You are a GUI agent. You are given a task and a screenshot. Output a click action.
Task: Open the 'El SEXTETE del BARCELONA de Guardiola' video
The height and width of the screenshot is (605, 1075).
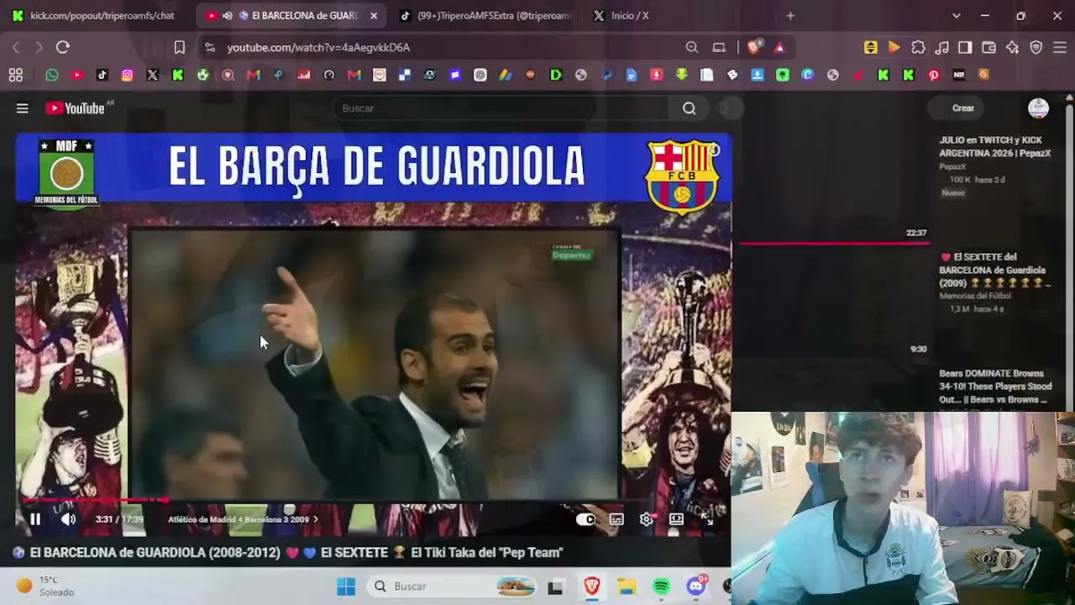click(995, 270)
